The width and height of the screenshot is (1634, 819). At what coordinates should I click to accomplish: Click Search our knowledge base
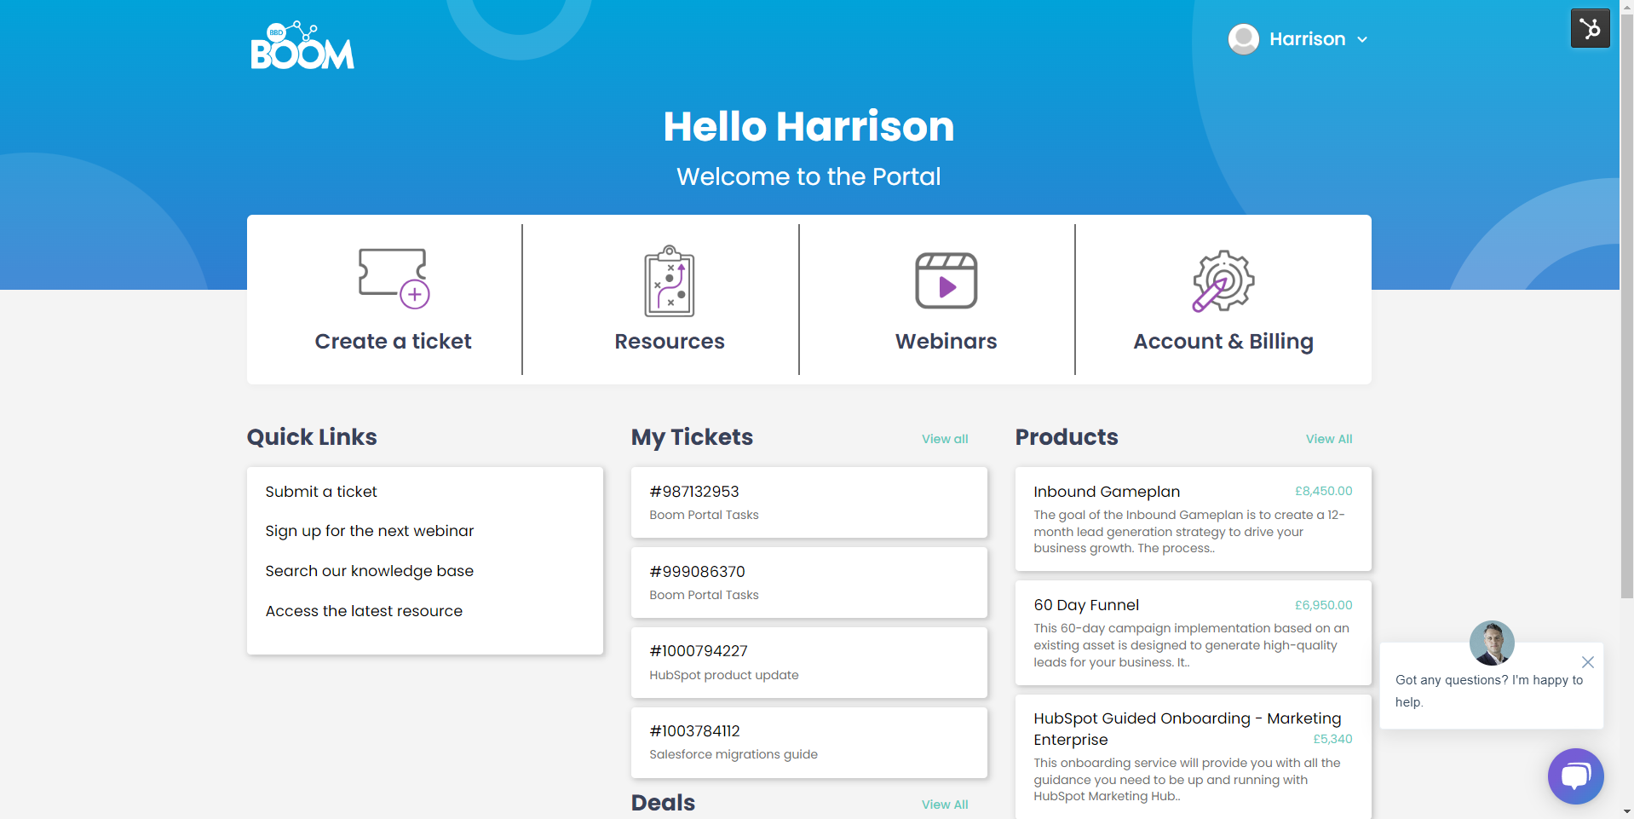[x=369, y=571]
